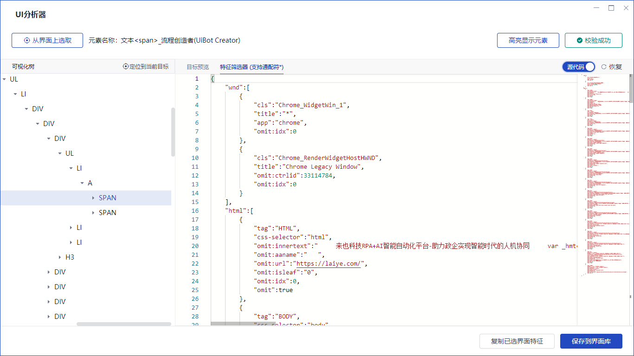Click 复制已选界面特征 at the bottom
The image size is (634, 356).
pos(517,341)
